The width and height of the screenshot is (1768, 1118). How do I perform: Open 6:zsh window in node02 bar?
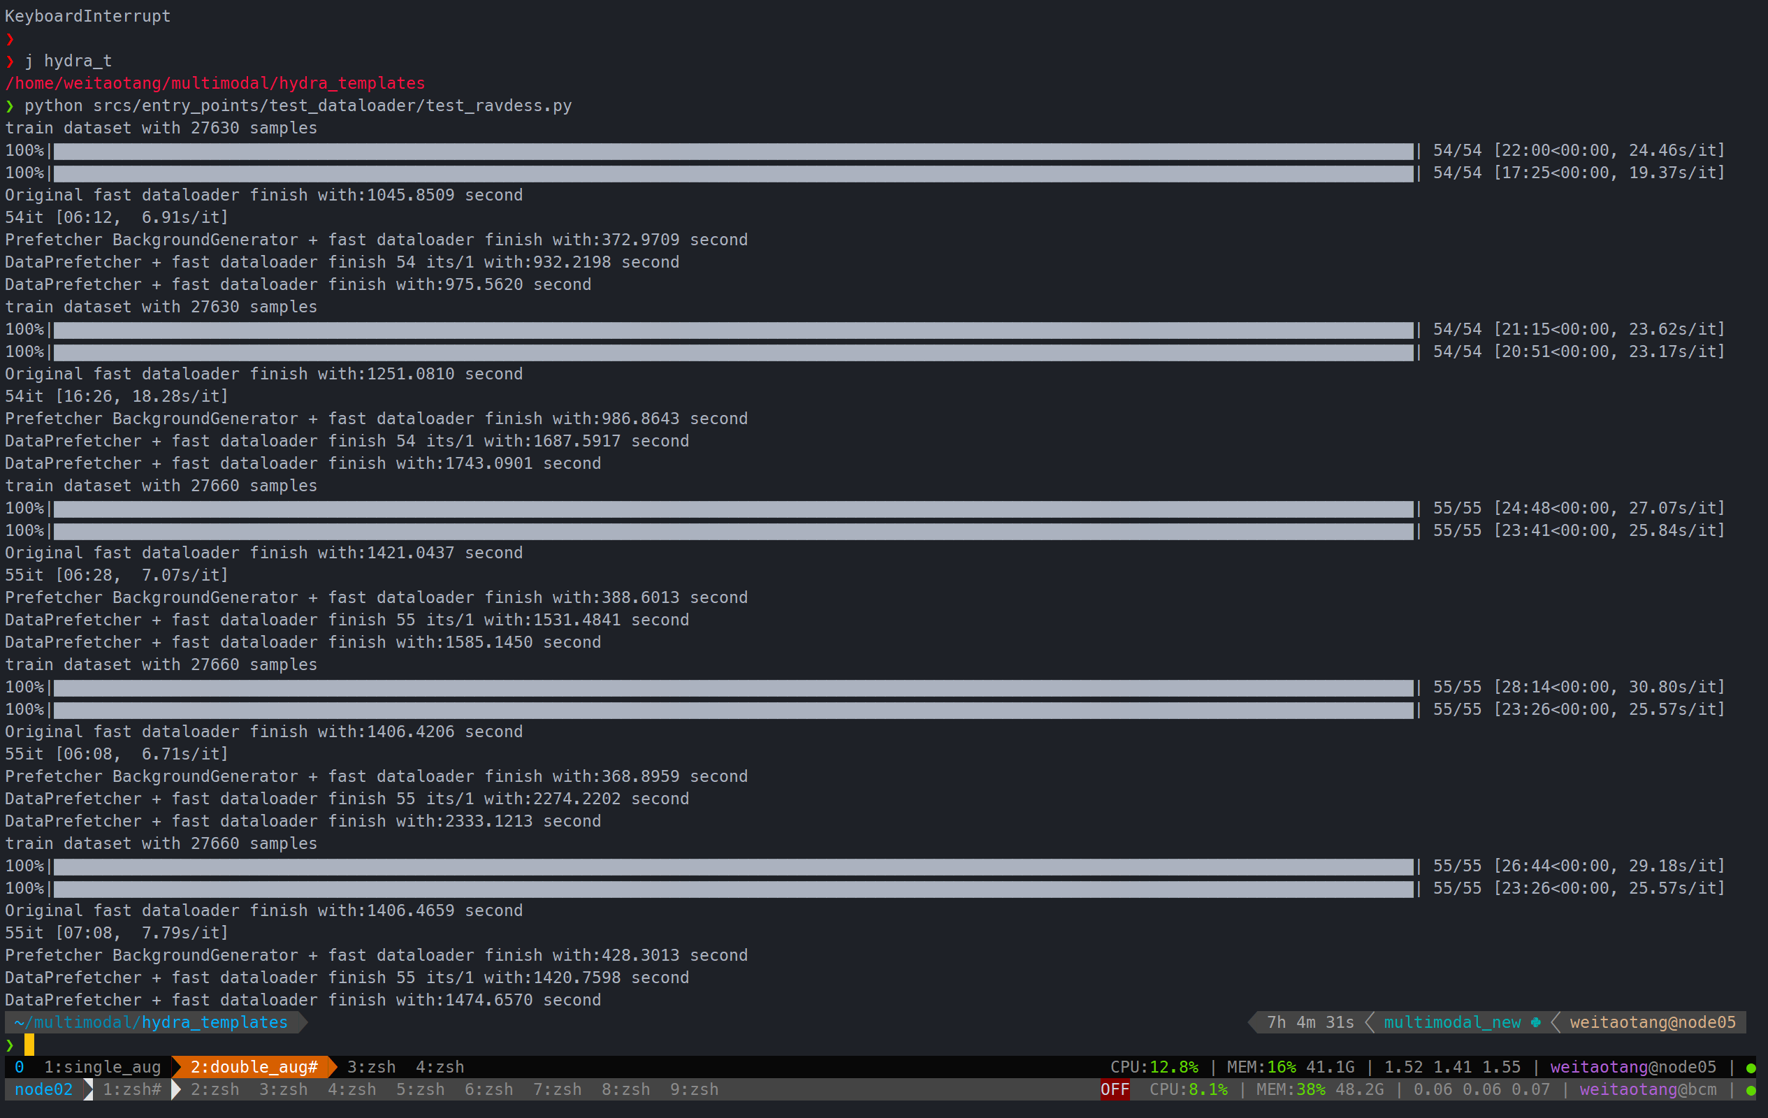click(x=489, y=1089)
